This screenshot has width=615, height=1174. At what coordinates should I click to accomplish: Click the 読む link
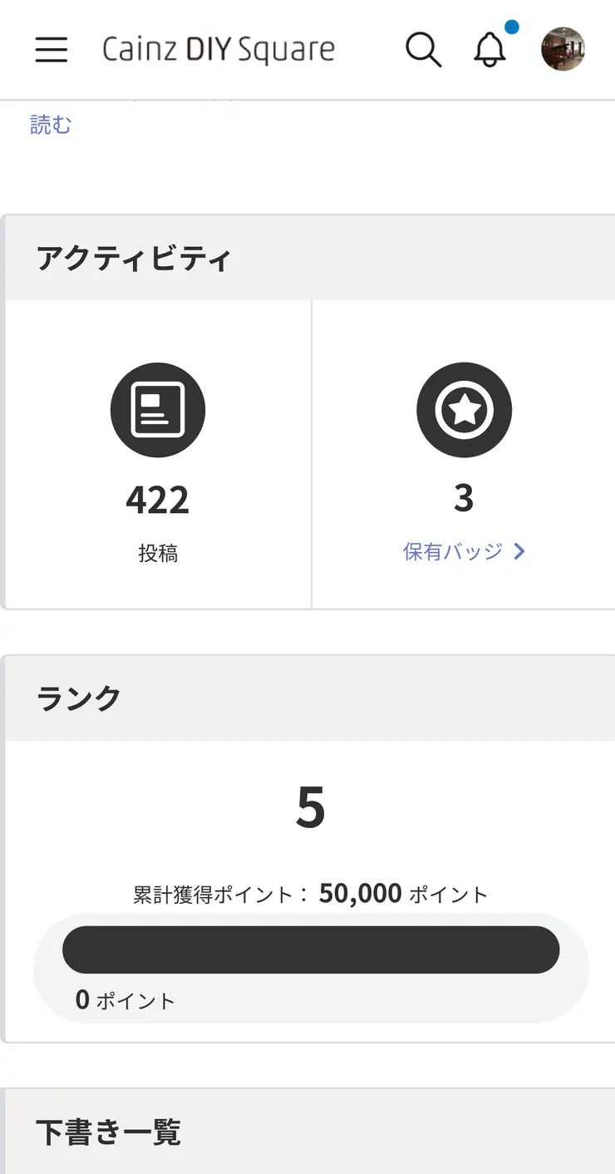(x=51, y=125)
